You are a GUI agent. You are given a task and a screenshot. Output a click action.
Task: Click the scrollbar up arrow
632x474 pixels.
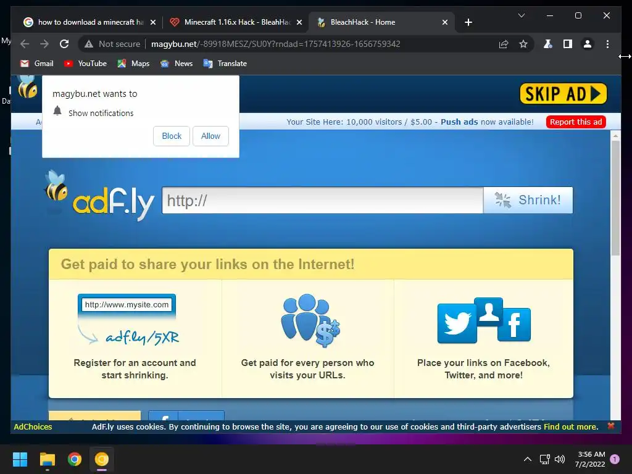point(615,136)
